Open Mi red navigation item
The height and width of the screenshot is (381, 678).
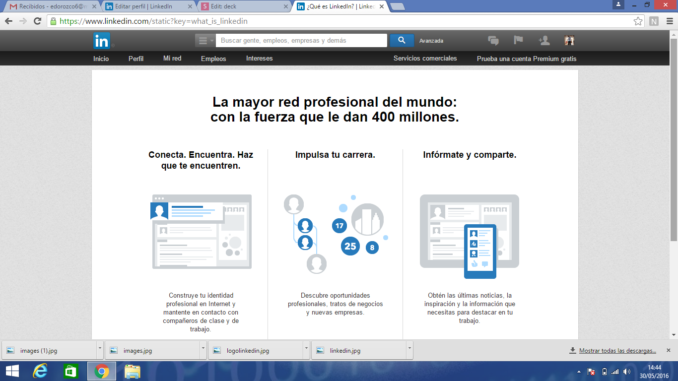point(172,59)
